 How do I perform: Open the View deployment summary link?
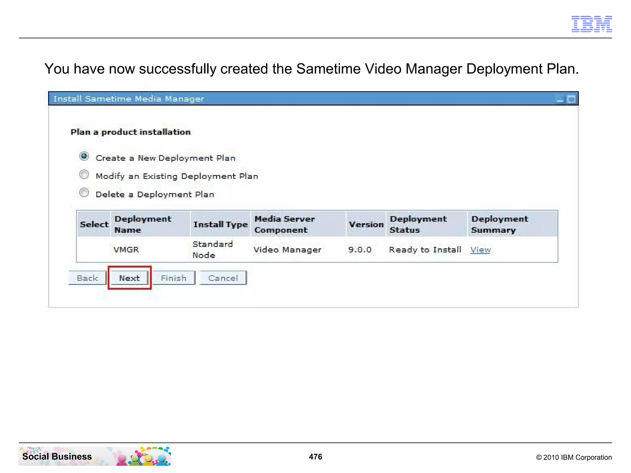(480, 250)
